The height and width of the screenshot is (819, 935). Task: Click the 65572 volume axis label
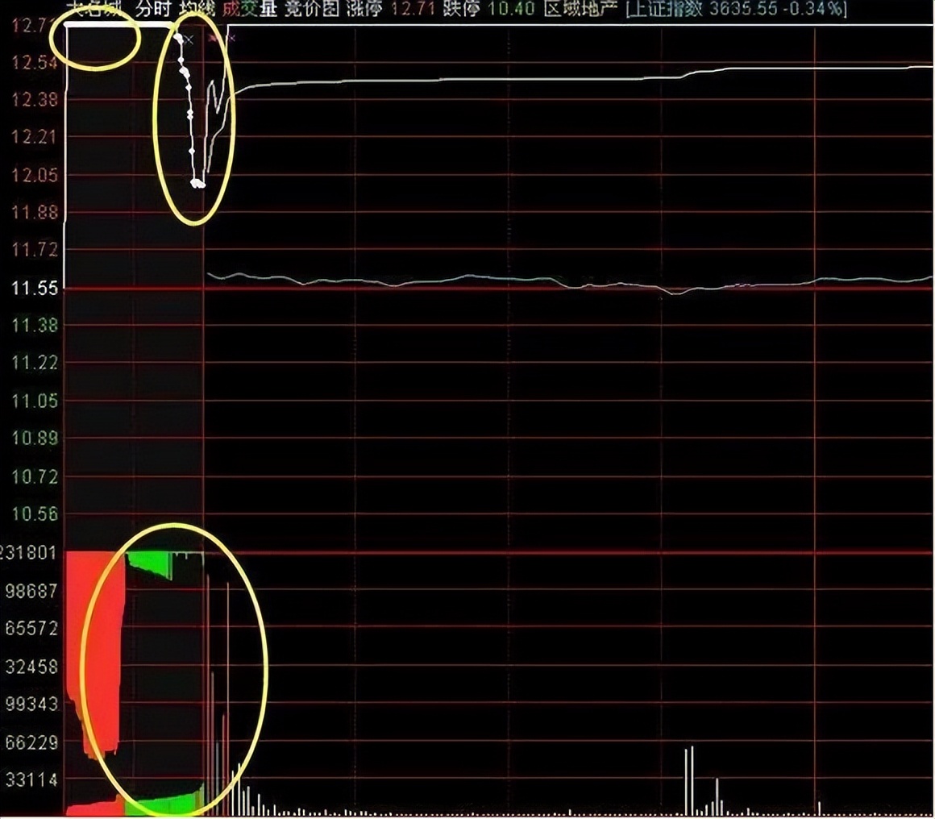31,629
